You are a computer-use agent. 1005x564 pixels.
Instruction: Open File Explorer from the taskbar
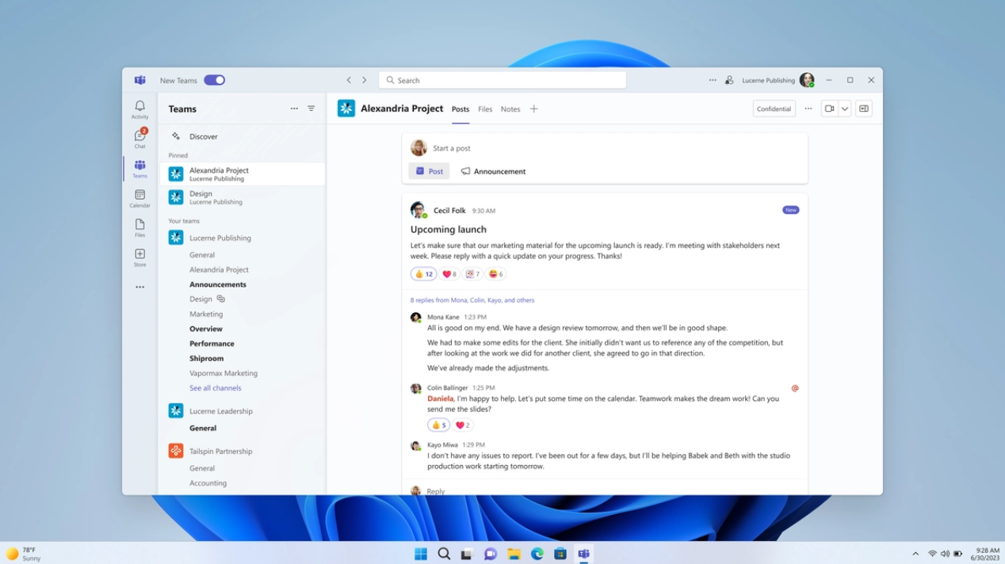pos(514,554)
